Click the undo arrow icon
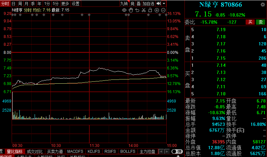This screenshot has height=157, width=267. [x=137, y=10]
